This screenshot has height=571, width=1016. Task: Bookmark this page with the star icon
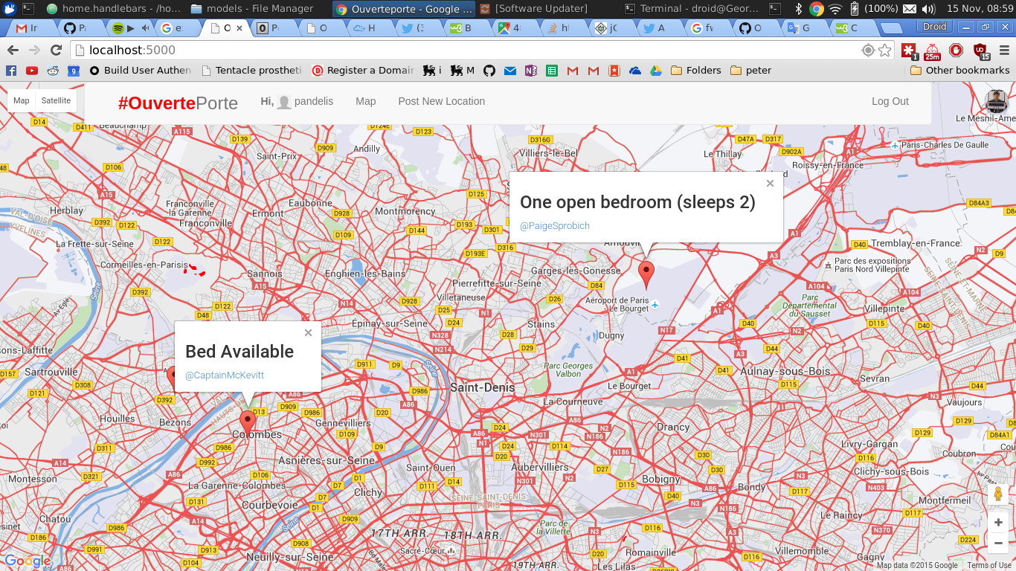(885, 50)
